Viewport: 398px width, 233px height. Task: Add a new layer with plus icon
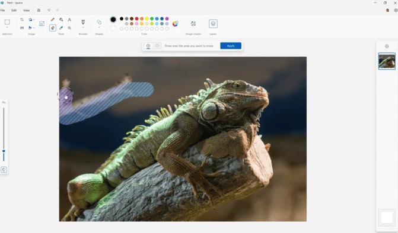387,46
